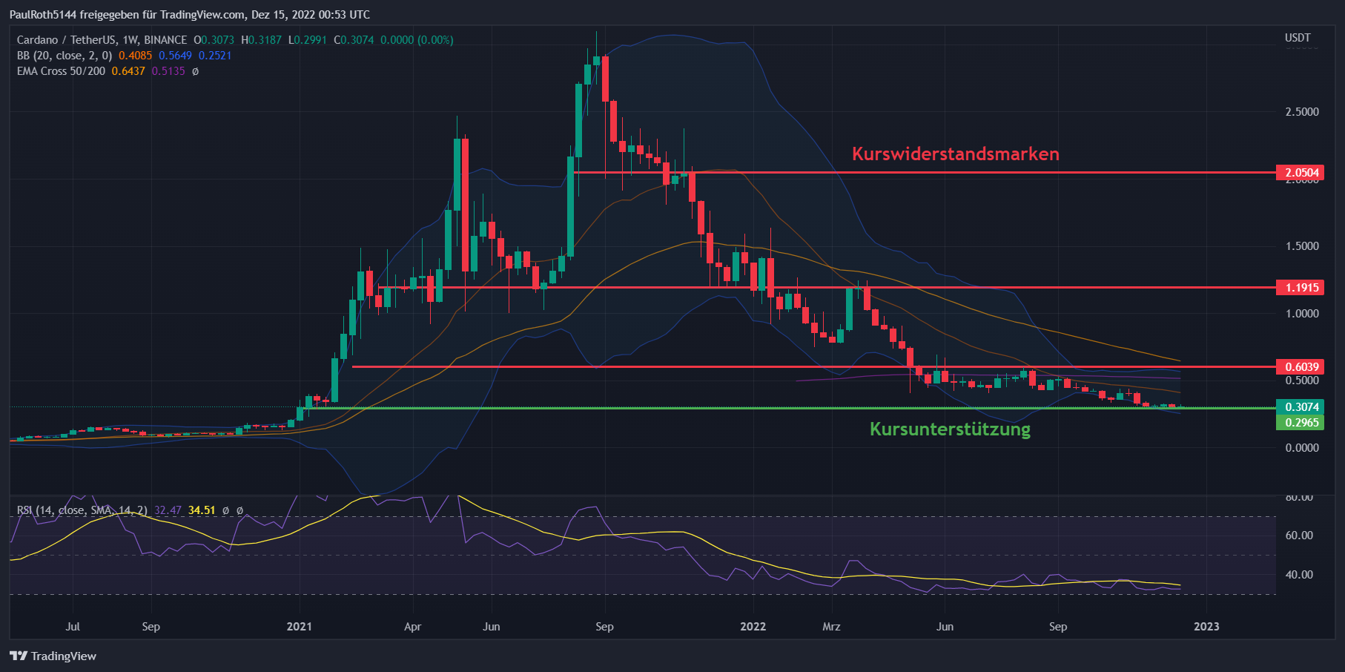
Task: Click the header text PaulRoth5144 freigegeben für TradingView.com
Action: click(x=128, y=14)
